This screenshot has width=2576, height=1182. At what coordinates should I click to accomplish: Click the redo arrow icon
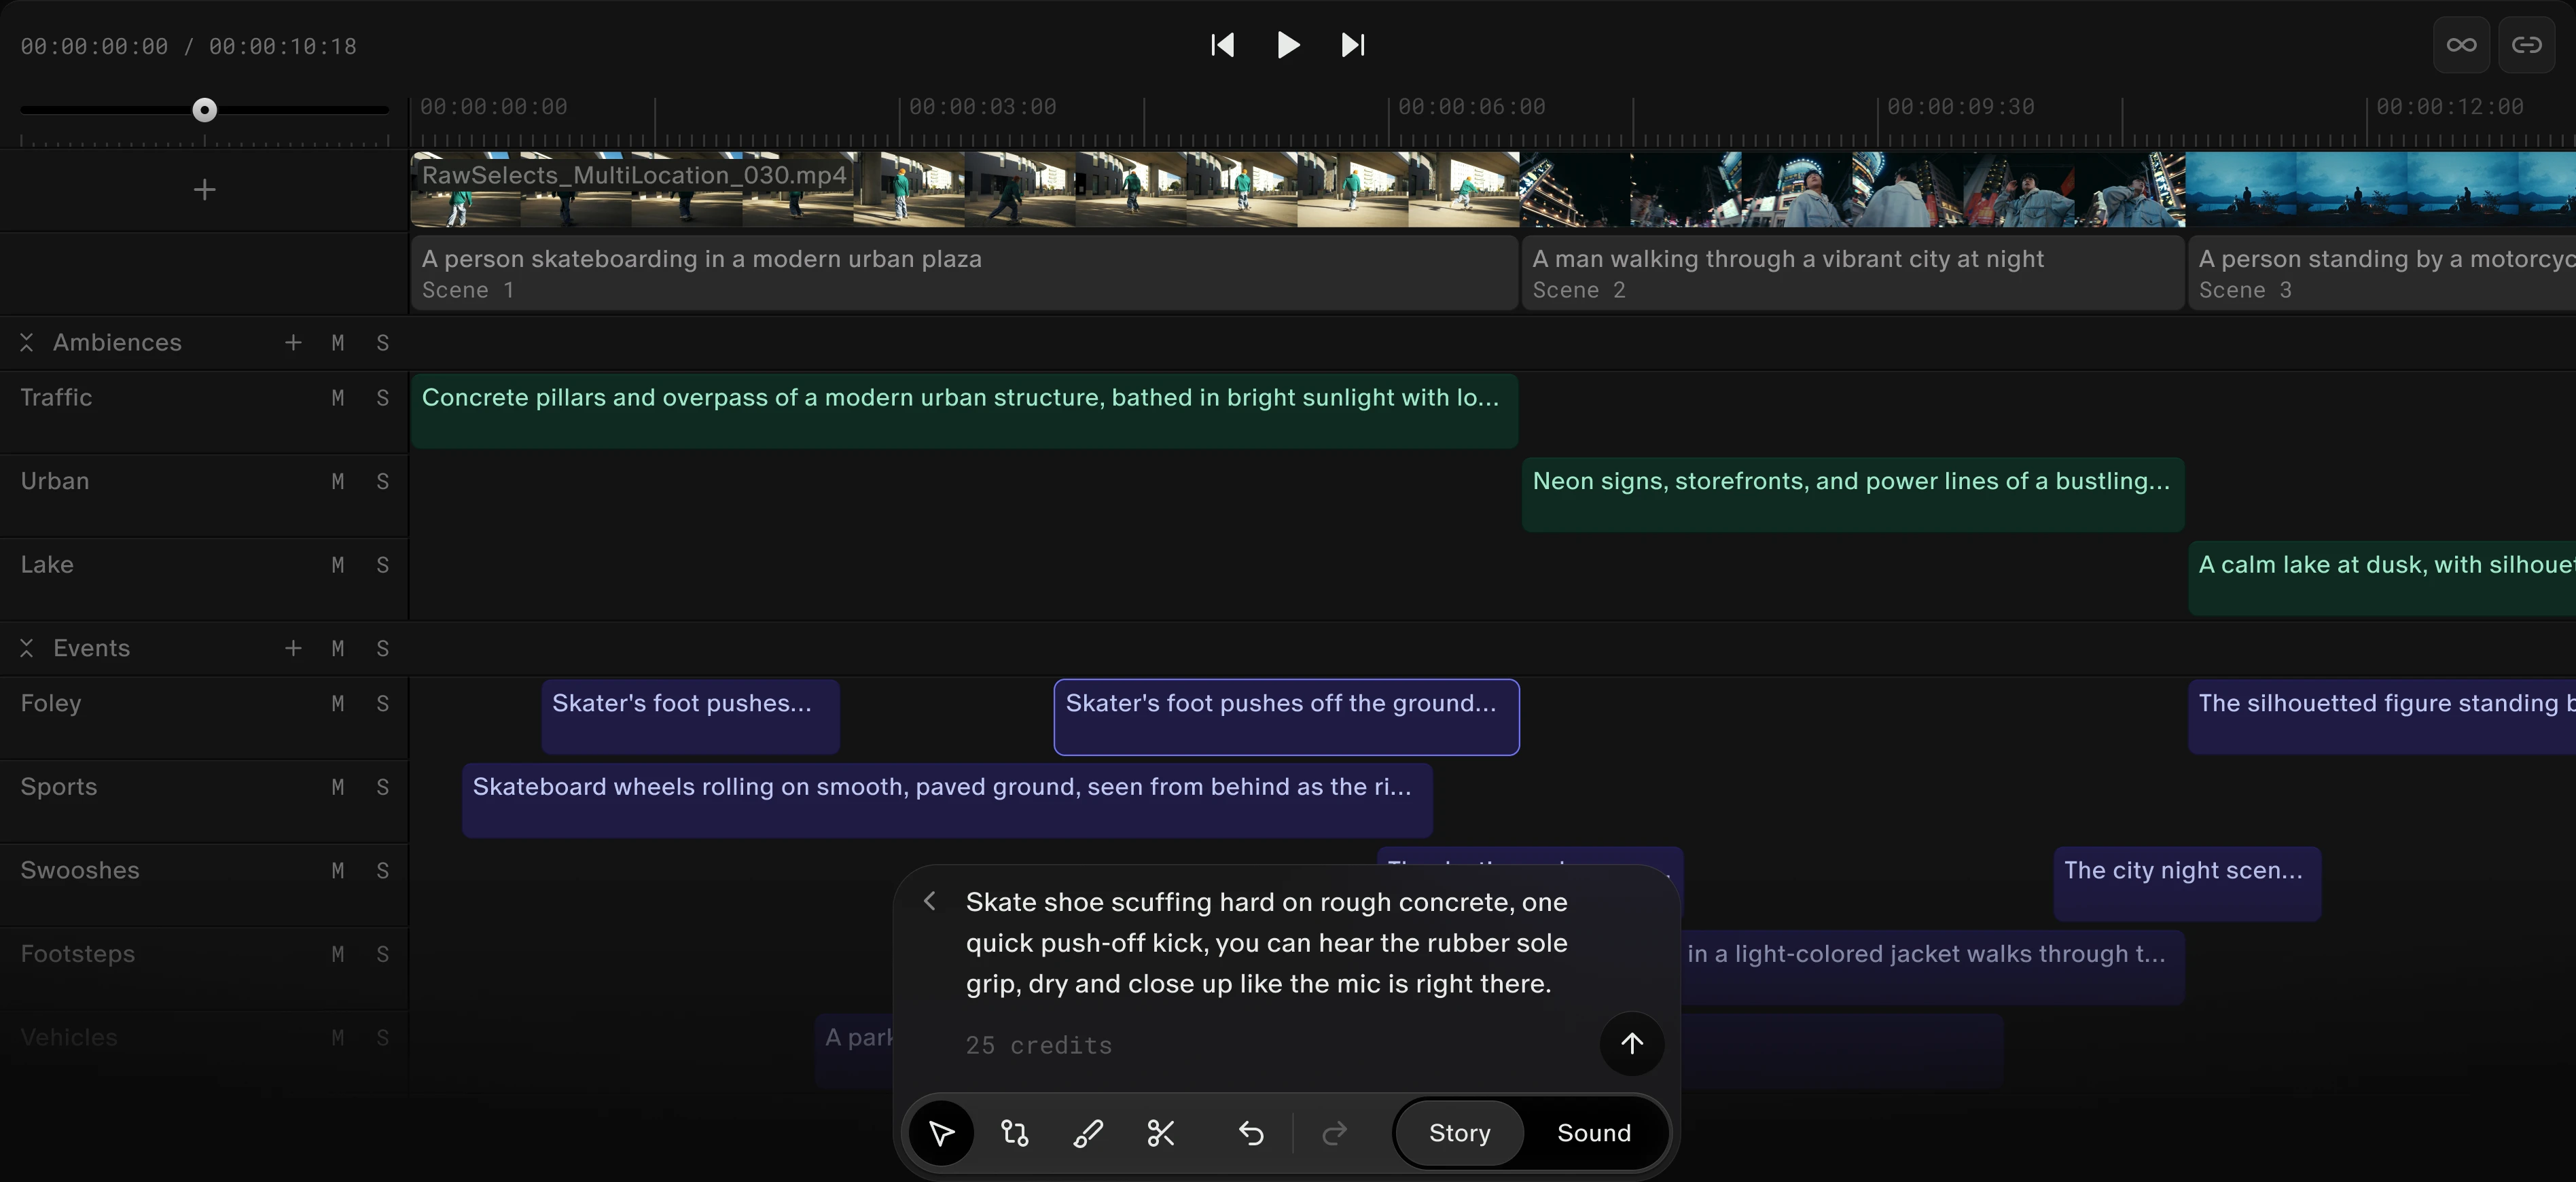tap(1334, 1132)
